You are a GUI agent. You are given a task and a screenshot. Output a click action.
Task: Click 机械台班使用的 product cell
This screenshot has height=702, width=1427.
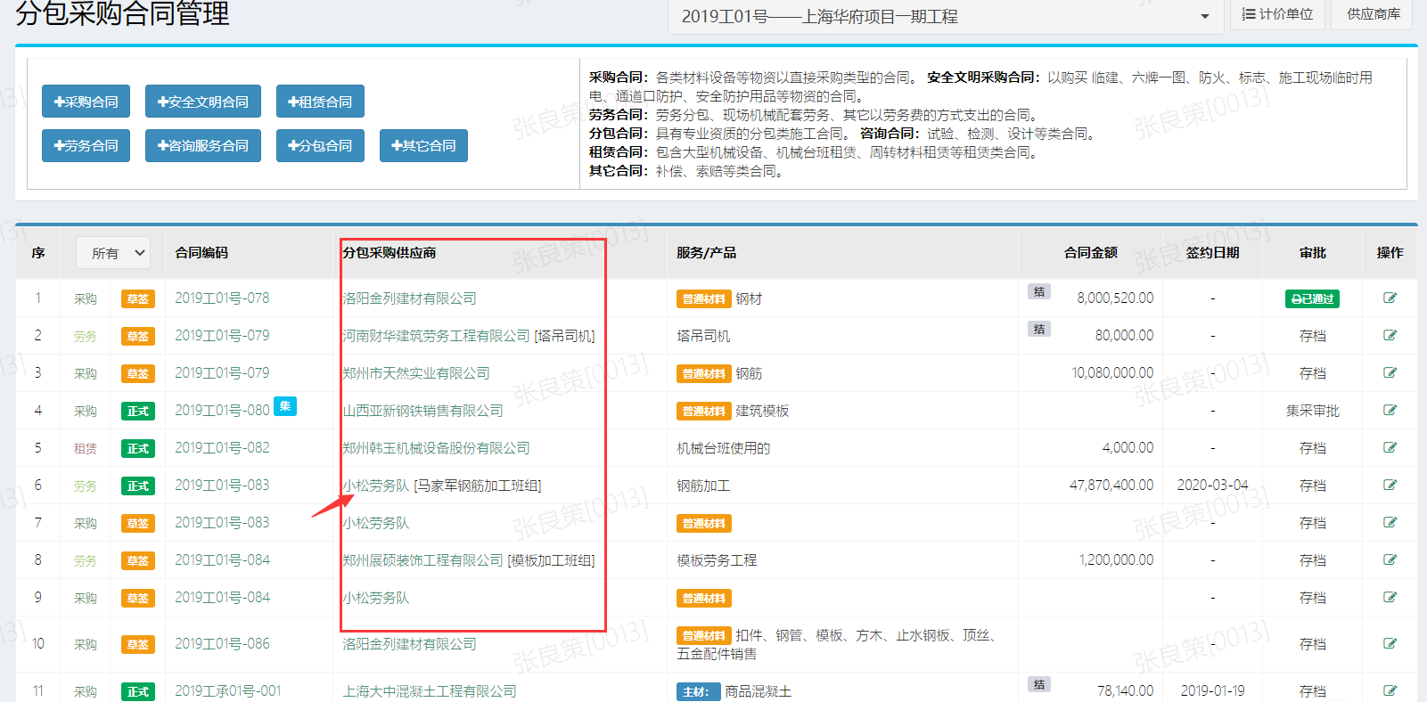724,448
